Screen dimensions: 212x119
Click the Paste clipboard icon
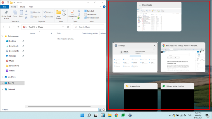tap(21, 13)
